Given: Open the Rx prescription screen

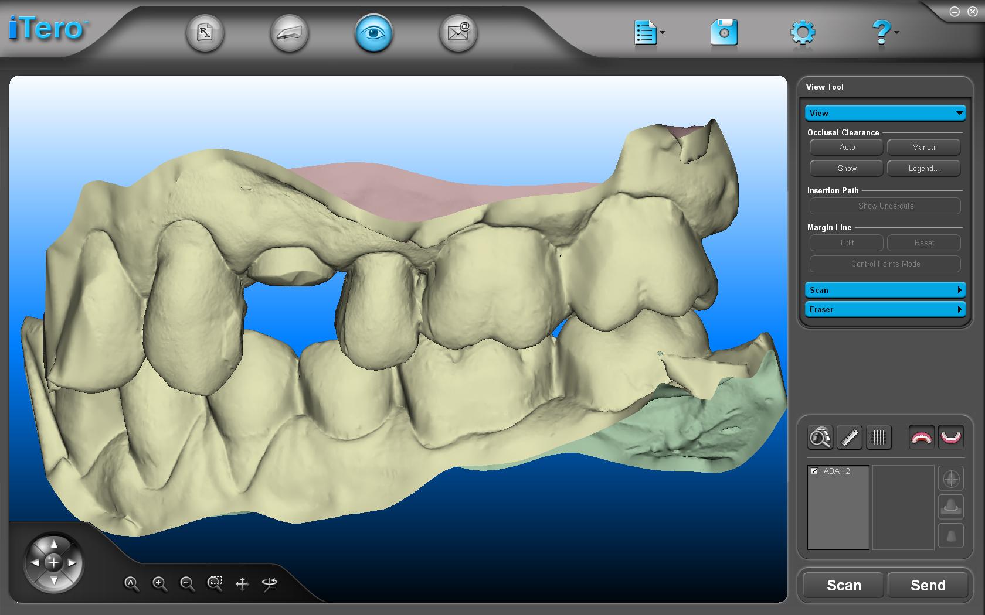Looking at the screenshot, I should (205, 33).
